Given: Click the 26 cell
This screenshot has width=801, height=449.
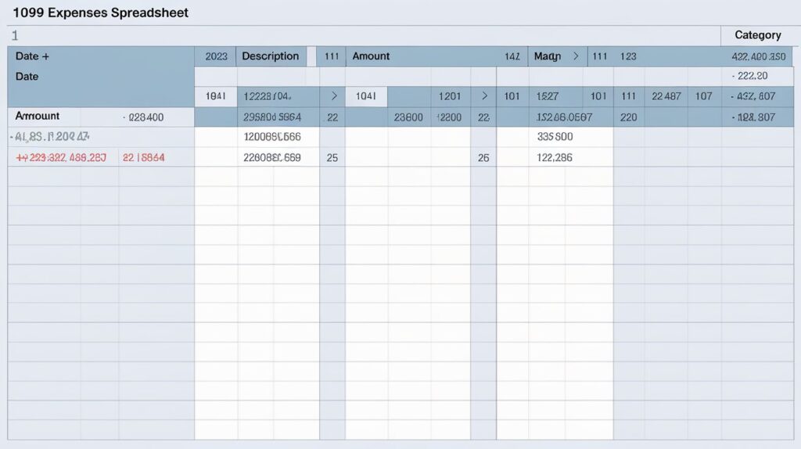Looking at the screenshot, I should point(483,157).
